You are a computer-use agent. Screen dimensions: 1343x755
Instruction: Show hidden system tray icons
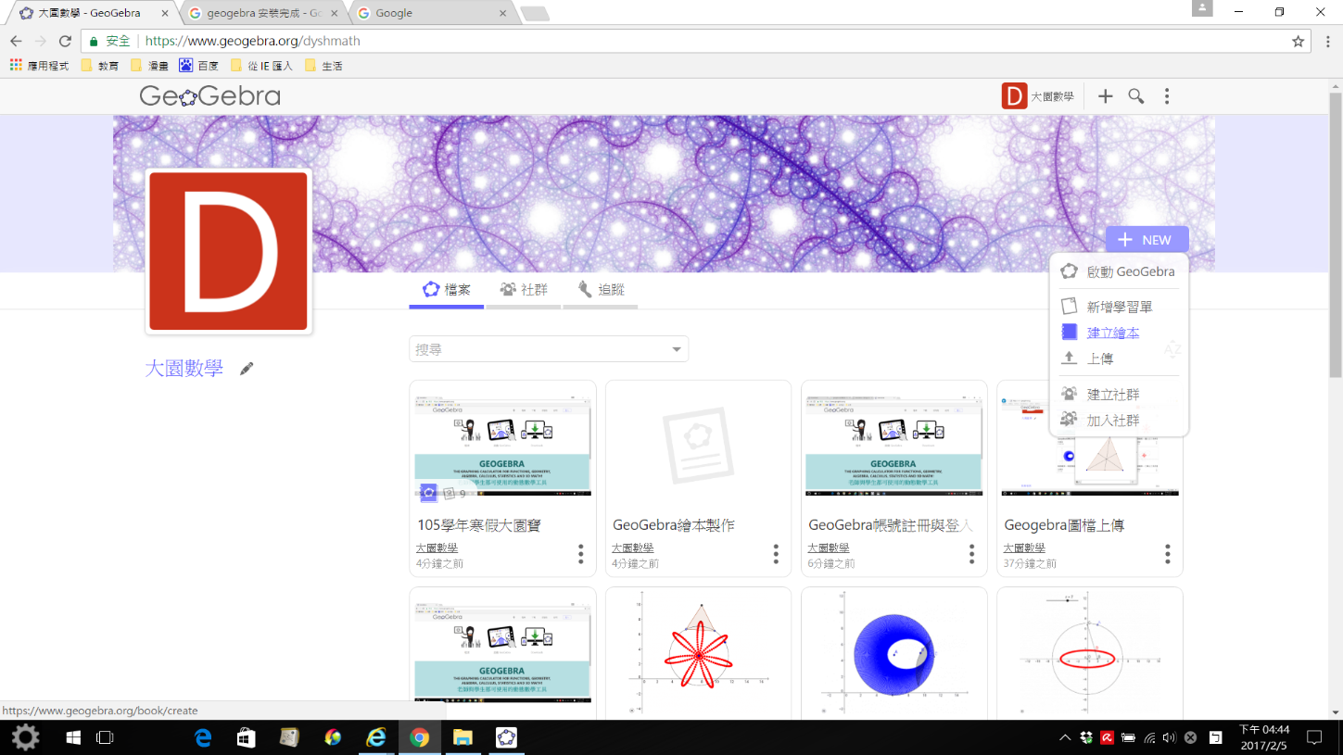(1065, 737)
